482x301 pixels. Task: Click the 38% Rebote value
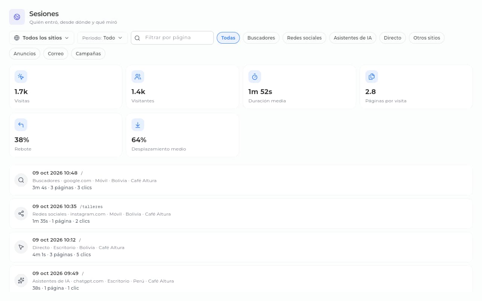22,140
